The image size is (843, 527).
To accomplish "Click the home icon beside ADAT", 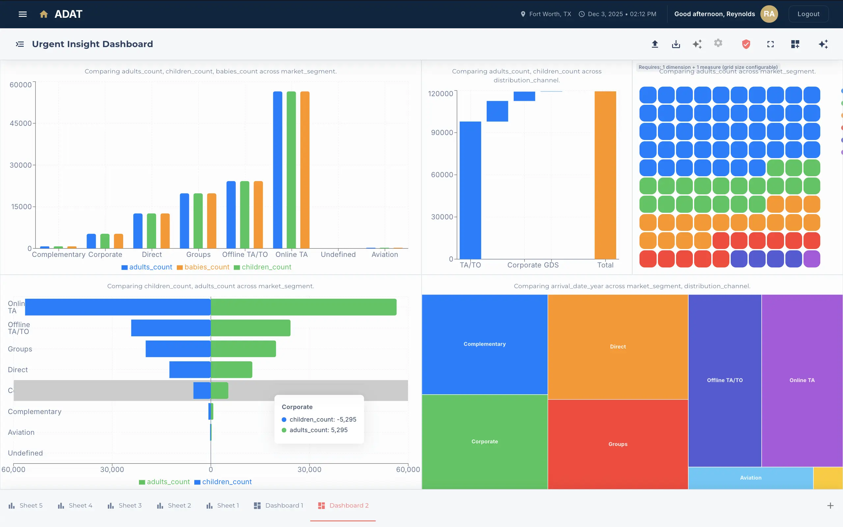I will pyautogui.click(x=44, y=14).
